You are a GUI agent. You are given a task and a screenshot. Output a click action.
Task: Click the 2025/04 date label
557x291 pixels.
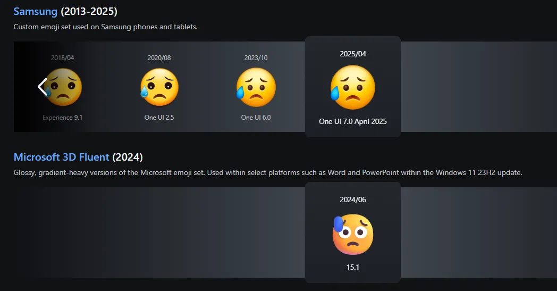[352, 54]
